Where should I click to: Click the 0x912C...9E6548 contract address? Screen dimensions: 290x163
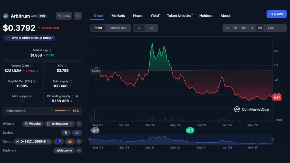33,141
